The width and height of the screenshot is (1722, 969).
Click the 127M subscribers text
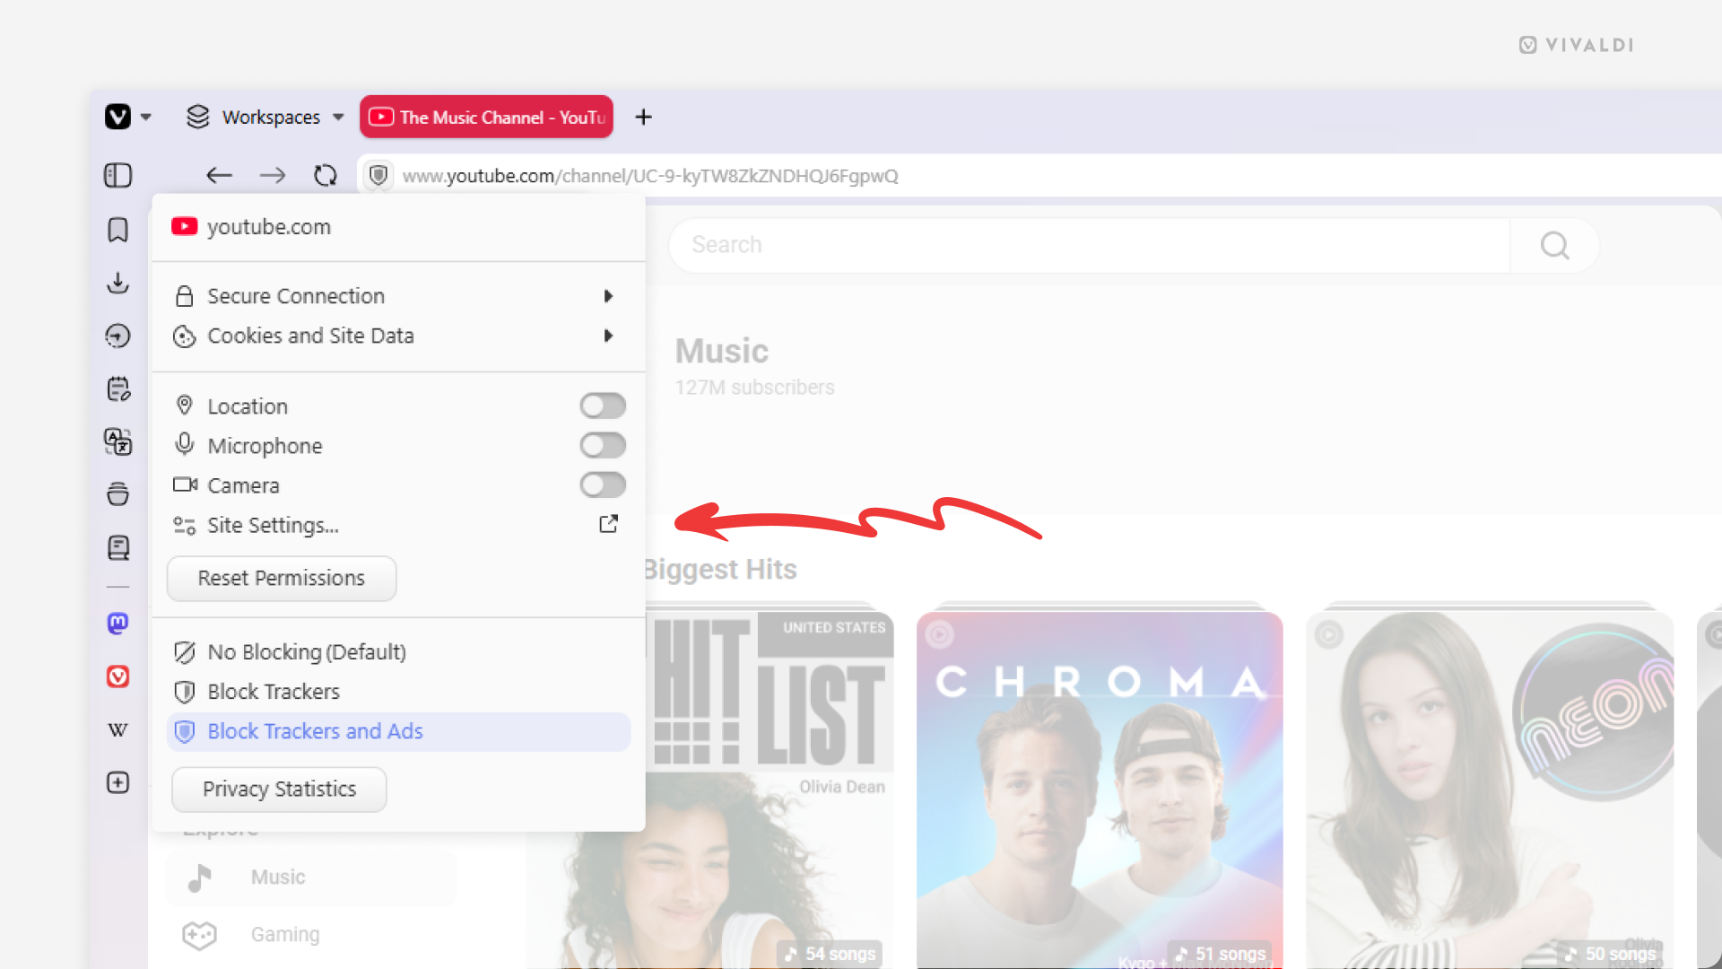(755, 388)
